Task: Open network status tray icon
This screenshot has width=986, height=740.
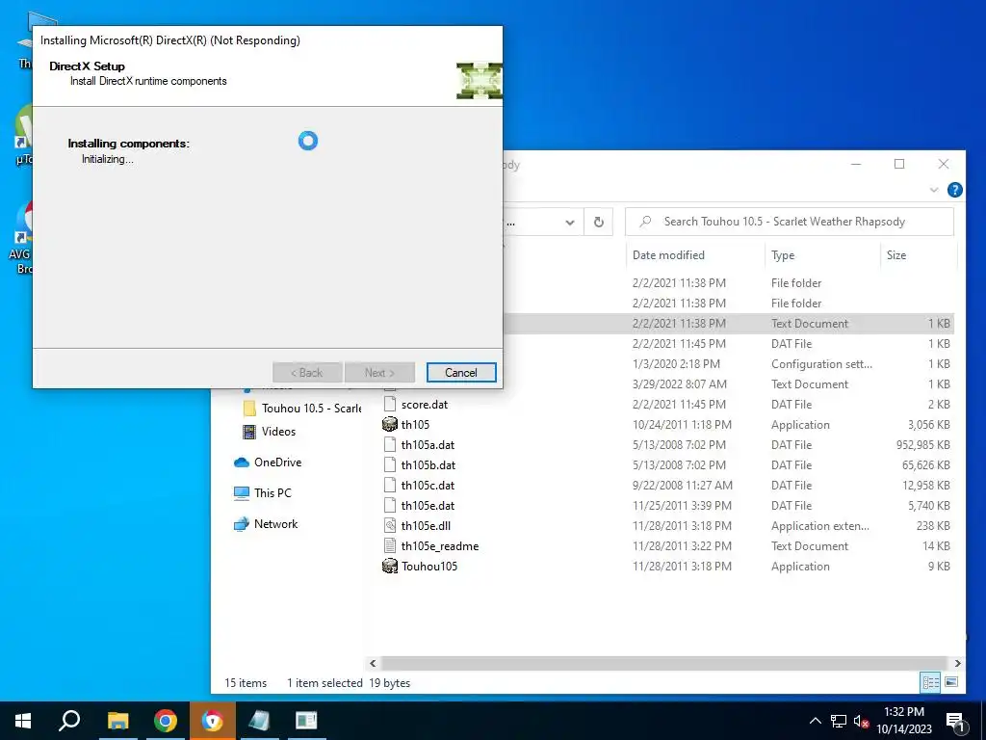Action: point(839,721)
